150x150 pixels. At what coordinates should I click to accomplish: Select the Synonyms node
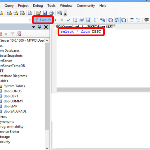(7, 121)
